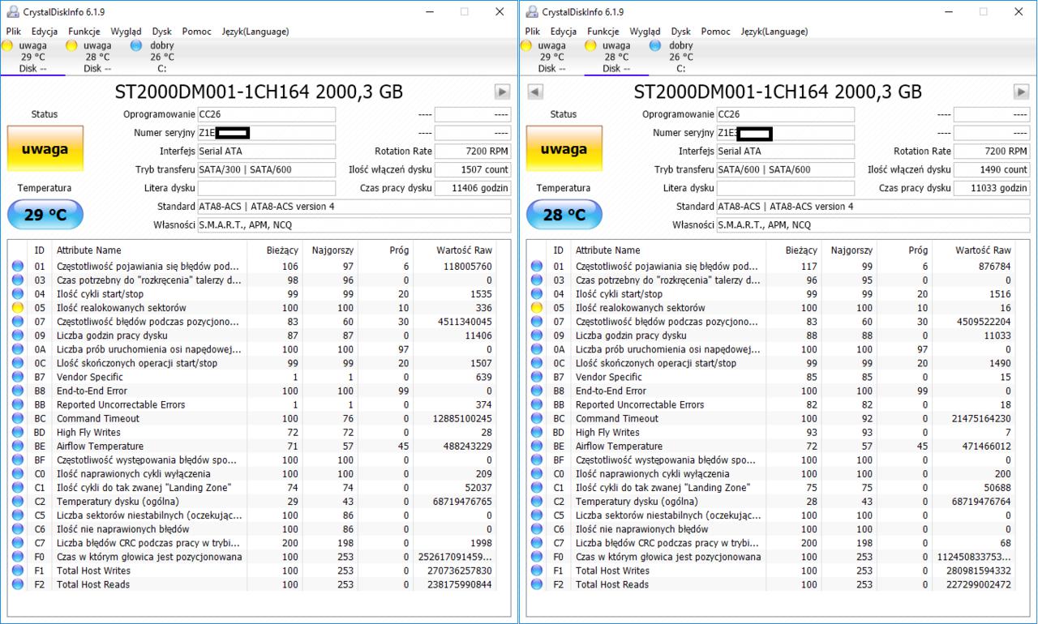This screenshot has width=1038, height=624.
Task: Click the Próg column header in right window
Action: 918,250
